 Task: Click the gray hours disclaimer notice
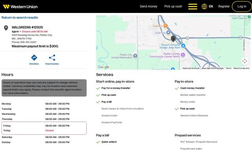(x=44, y=88)
